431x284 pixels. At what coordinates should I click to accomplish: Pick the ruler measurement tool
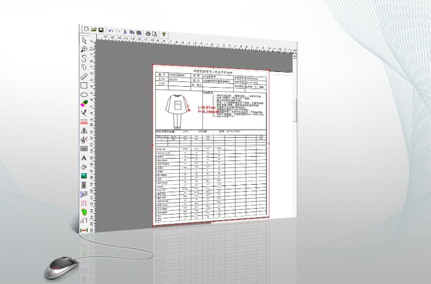[x=84, y=76]
